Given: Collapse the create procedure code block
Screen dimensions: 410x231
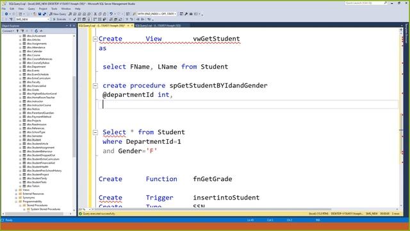Looking at the screenshot, I should tap(95, 85).
